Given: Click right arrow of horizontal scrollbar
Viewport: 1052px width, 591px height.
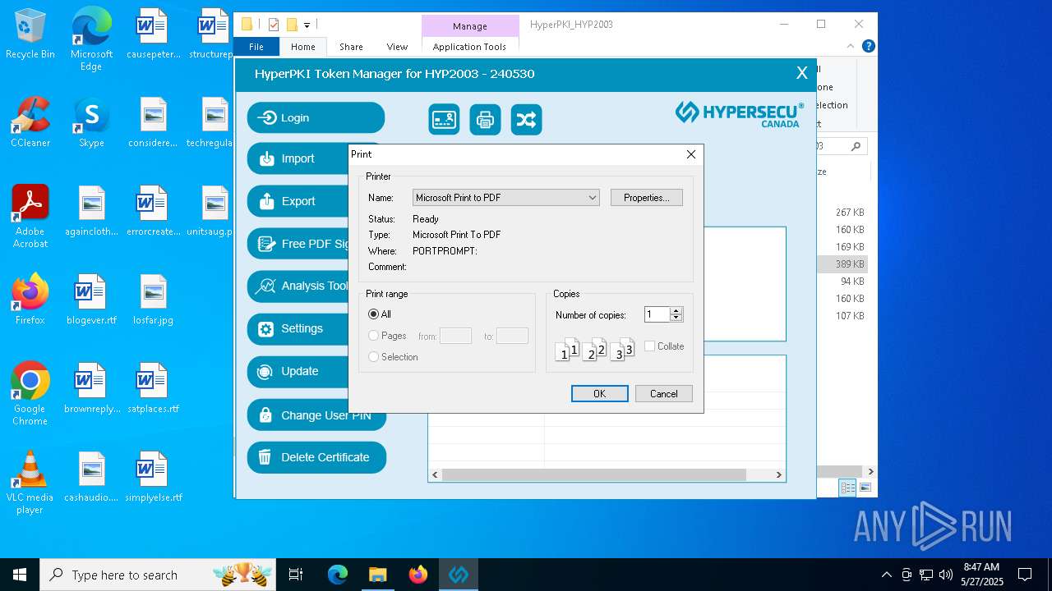Looking at the screenshot, I should 778,474.
